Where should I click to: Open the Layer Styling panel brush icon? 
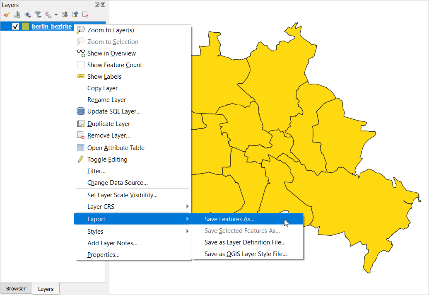coord(6,15)
